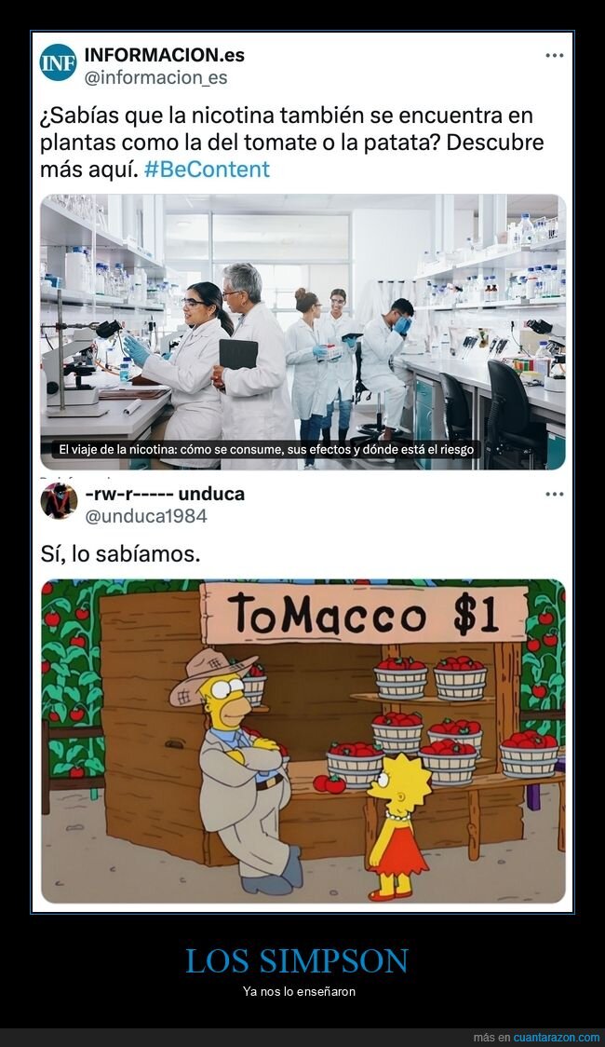Click the @unduca1984 handle

[x=145, y=516]
